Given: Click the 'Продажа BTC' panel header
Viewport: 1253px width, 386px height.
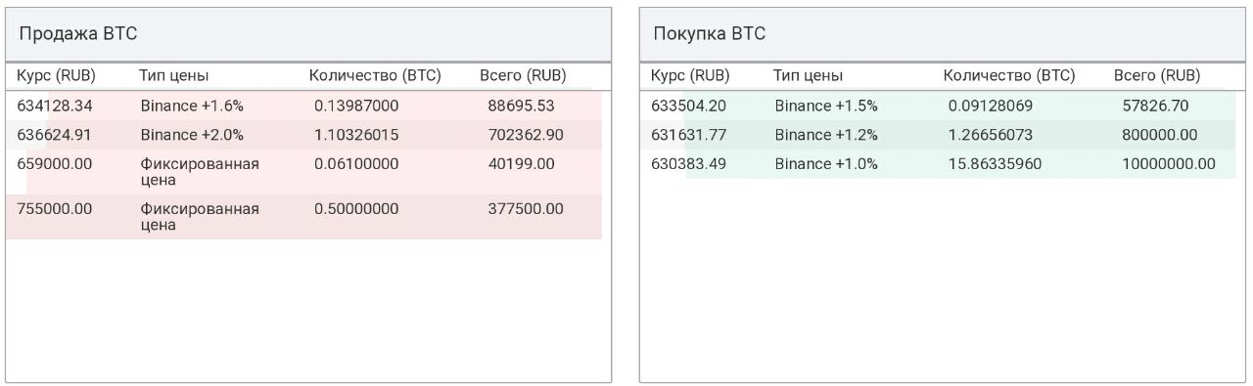Looking at the screenshot, I should pyautogui.click(x=308, y=34).
